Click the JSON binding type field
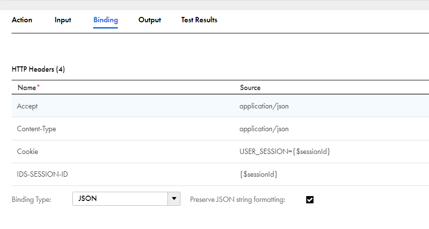The image size is (429, 229). click(120, 198)
